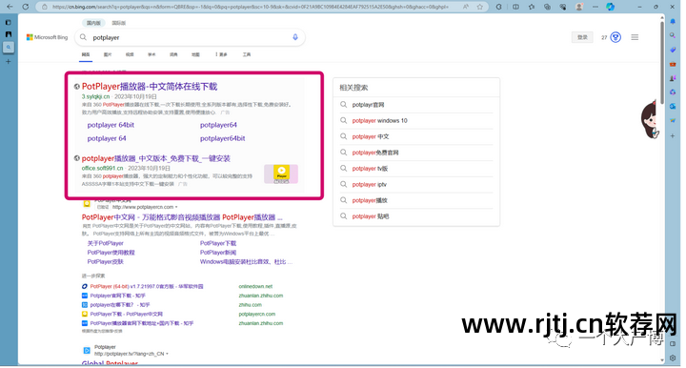The width and height of the screenshot is (686, 368).
Task: Click into the potplayer search input field
Action: tap(191, 37)
